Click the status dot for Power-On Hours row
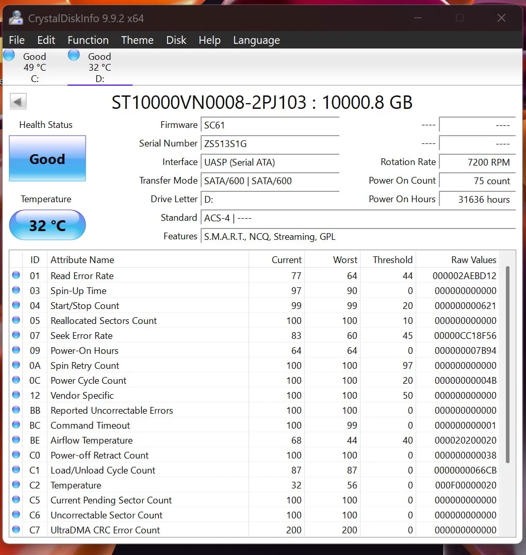This screenshot has width=526, height=555. pyautogui.click(x=16, y=350)
